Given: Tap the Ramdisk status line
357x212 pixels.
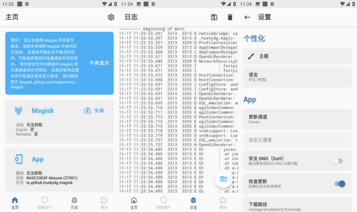Looking at the screenshot, I should point(27,134).
